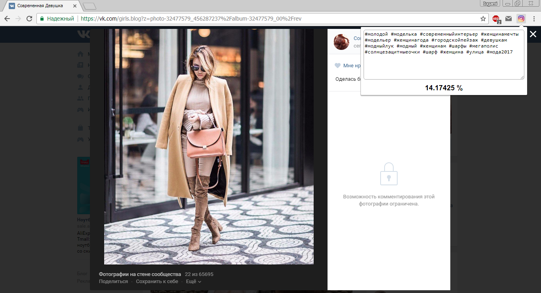541x293 pixels.
Task: Click the 'Поделиться' share link
Action: tap(113, 282)
